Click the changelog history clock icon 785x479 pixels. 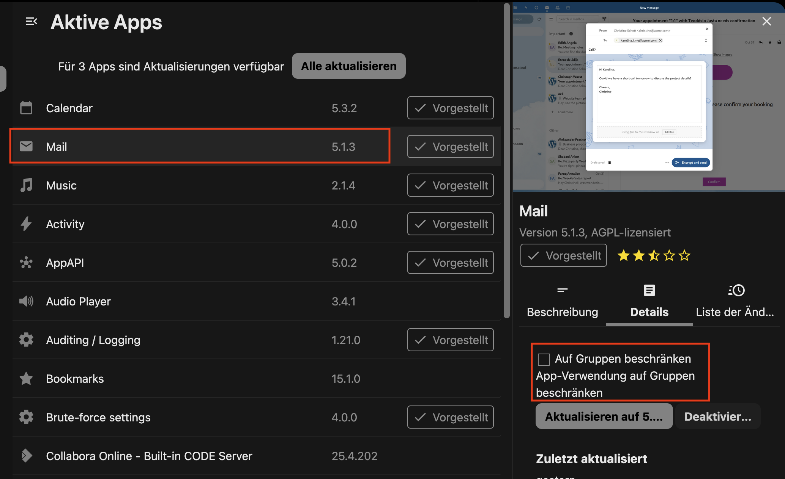pyautogui.click(x=736, y=290)
